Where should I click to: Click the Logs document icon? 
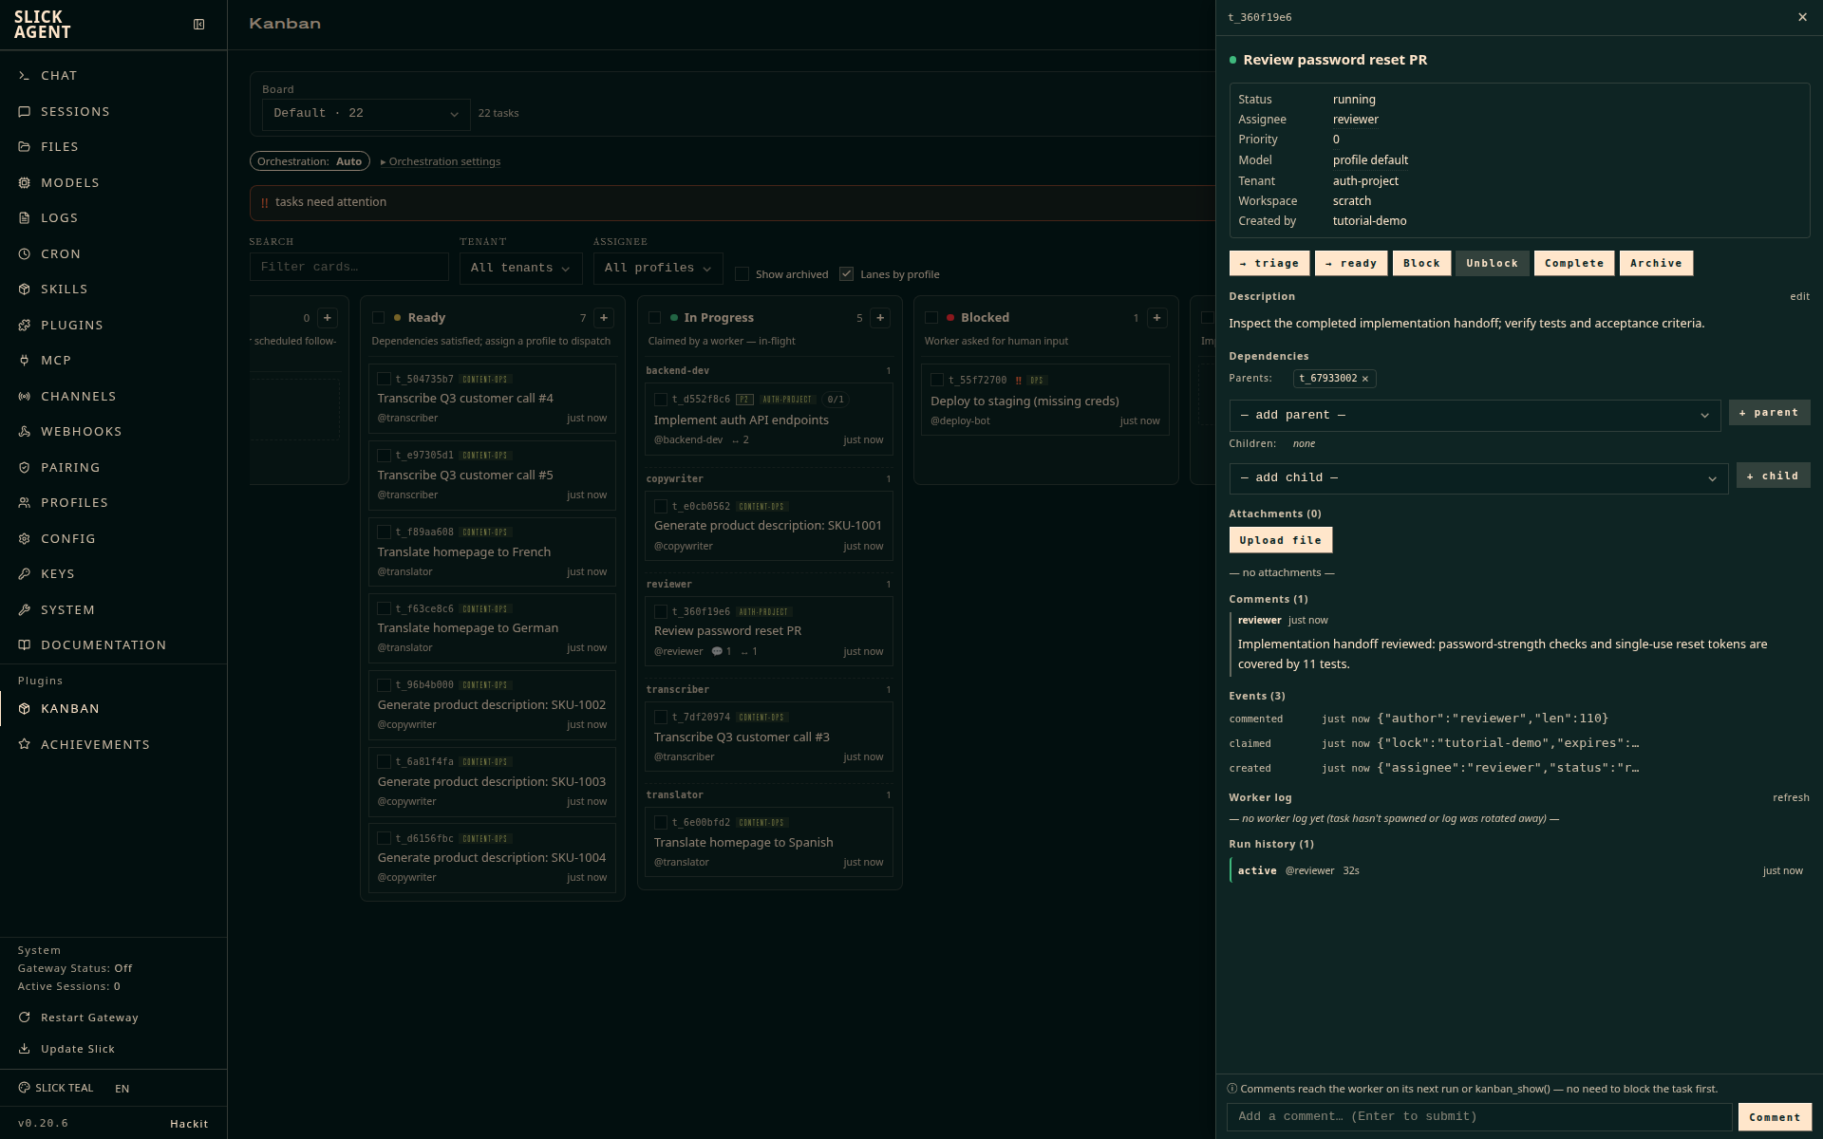pyautogui.click(x=25, y=218)
